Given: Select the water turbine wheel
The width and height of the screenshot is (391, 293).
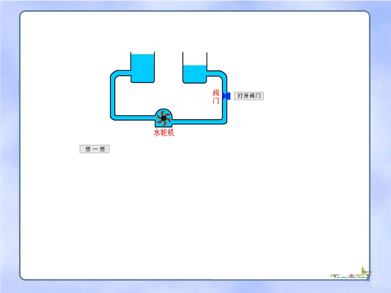Looking at the screenshot, I should point(164,117).
